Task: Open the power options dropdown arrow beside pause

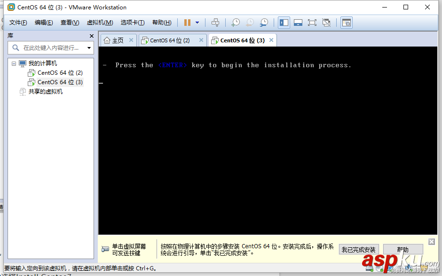Action: 197,23
